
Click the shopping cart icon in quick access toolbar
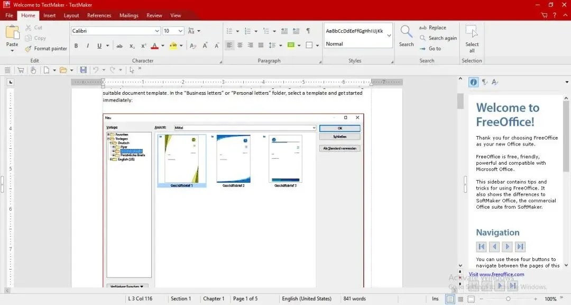(21, 70)
